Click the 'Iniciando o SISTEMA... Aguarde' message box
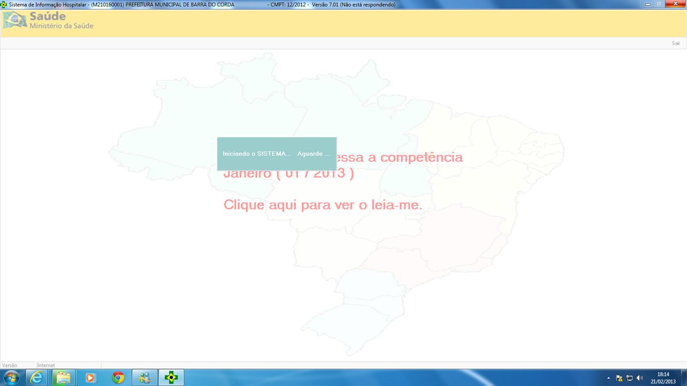This screenshot has width=687, height=386. [x=277, y=154]
